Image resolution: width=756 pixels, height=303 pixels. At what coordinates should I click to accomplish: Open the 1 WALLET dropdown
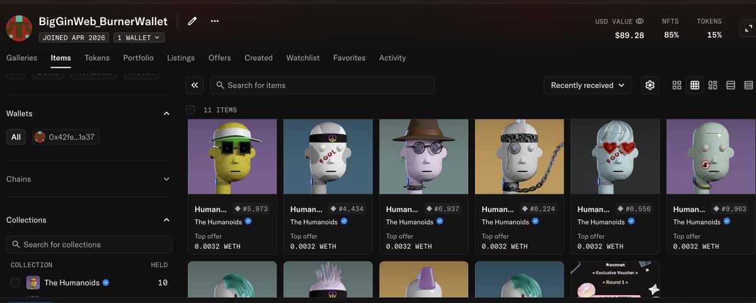[x=139, y=38]
